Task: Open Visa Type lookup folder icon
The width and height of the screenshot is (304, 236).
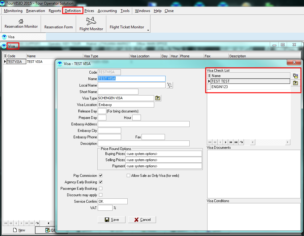Action: 158,98
